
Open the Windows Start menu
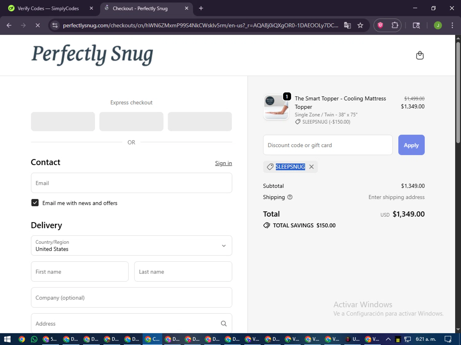pos(7,339)
